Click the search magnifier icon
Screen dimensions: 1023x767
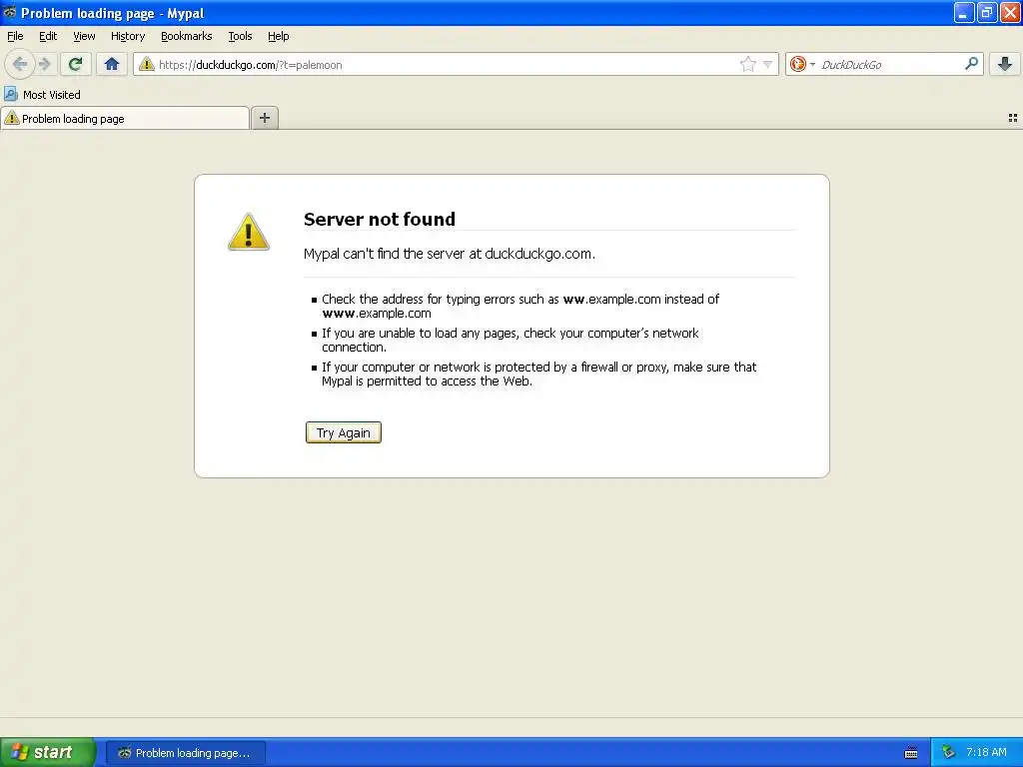coord(971,63)
